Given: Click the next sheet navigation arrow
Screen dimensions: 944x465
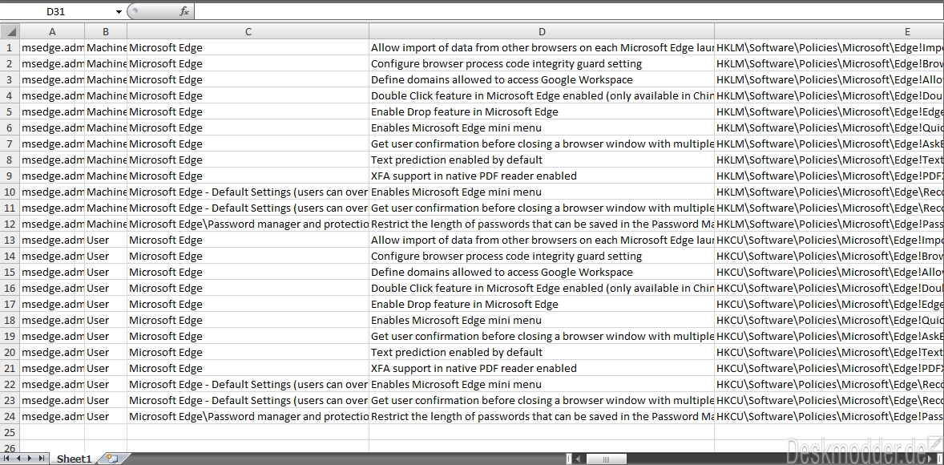Looking at the screenshot, I should tap(30, 459).
